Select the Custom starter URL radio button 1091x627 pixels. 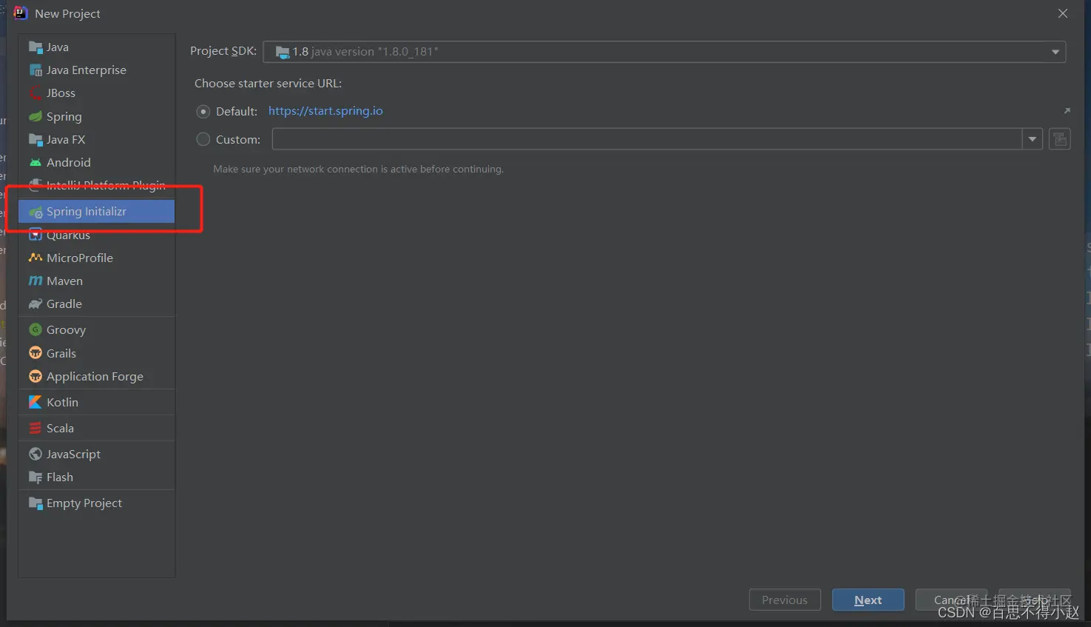pos(203,139)
